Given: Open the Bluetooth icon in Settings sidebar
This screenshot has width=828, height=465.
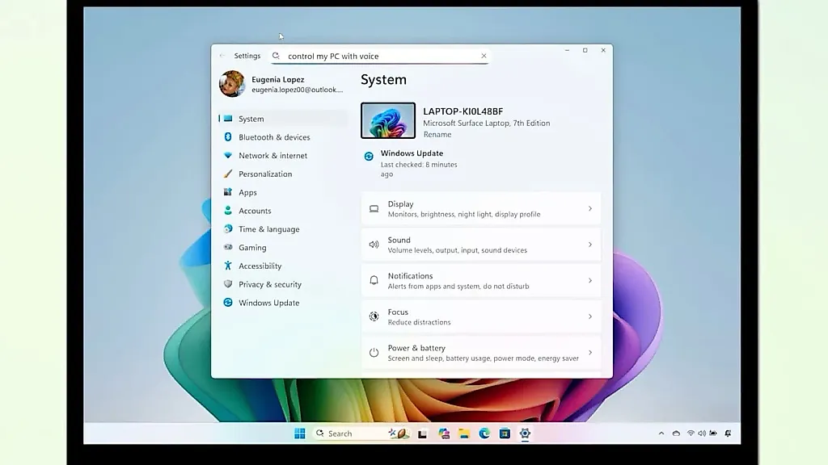Looking at the screenshot, I should tap(227, 137).
